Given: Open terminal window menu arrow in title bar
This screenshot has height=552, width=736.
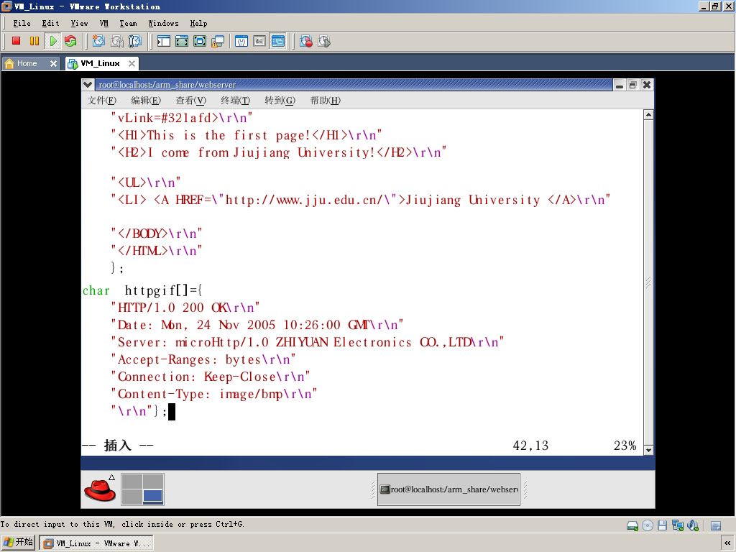Looking at the screenshot, I should pos(88,85).
